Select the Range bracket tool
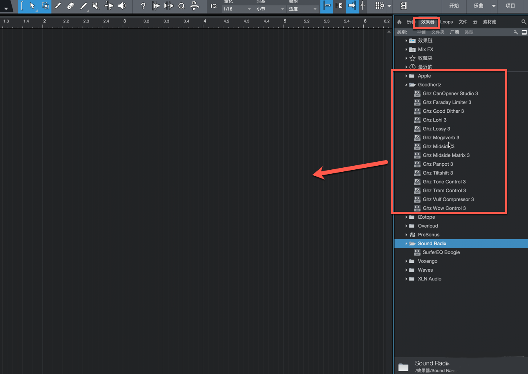The width and height of the screenshot is (528, 374). (x=22, y=6)
